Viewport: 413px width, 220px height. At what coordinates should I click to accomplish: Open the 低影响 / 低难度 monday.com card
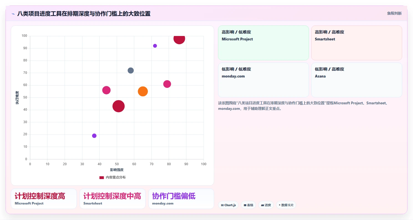click(263, 80)
